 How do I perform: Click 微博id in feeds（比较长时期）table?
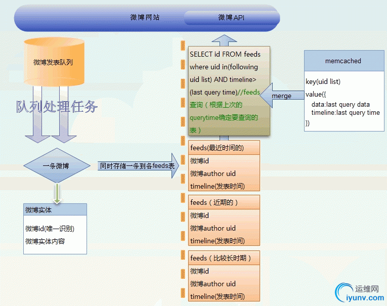pos(199,271)
